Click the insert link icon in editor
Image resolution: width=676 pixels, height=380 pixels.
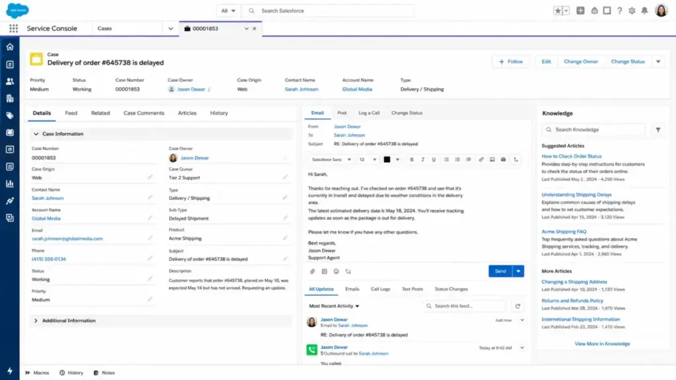pos(481,160)
